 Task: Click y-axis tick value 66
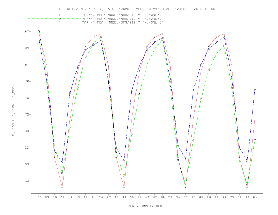[26, 148]
